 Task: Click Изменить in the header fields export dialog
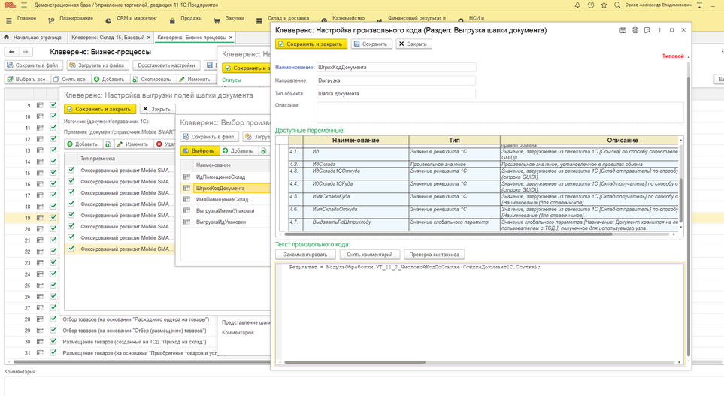pyautogui.click(x=132, y=144)
